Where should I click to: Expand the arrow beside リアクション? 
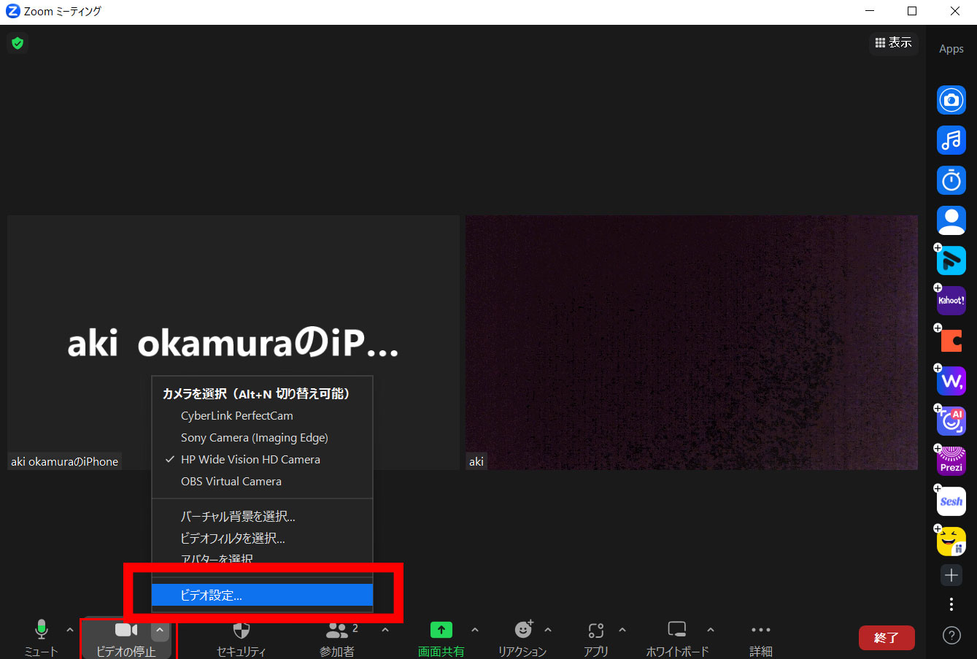pos(548,630)
